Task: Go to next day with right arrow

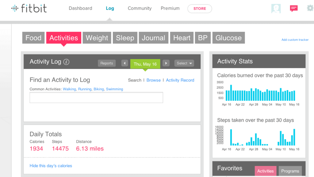Action: click(x=166, y=63)
